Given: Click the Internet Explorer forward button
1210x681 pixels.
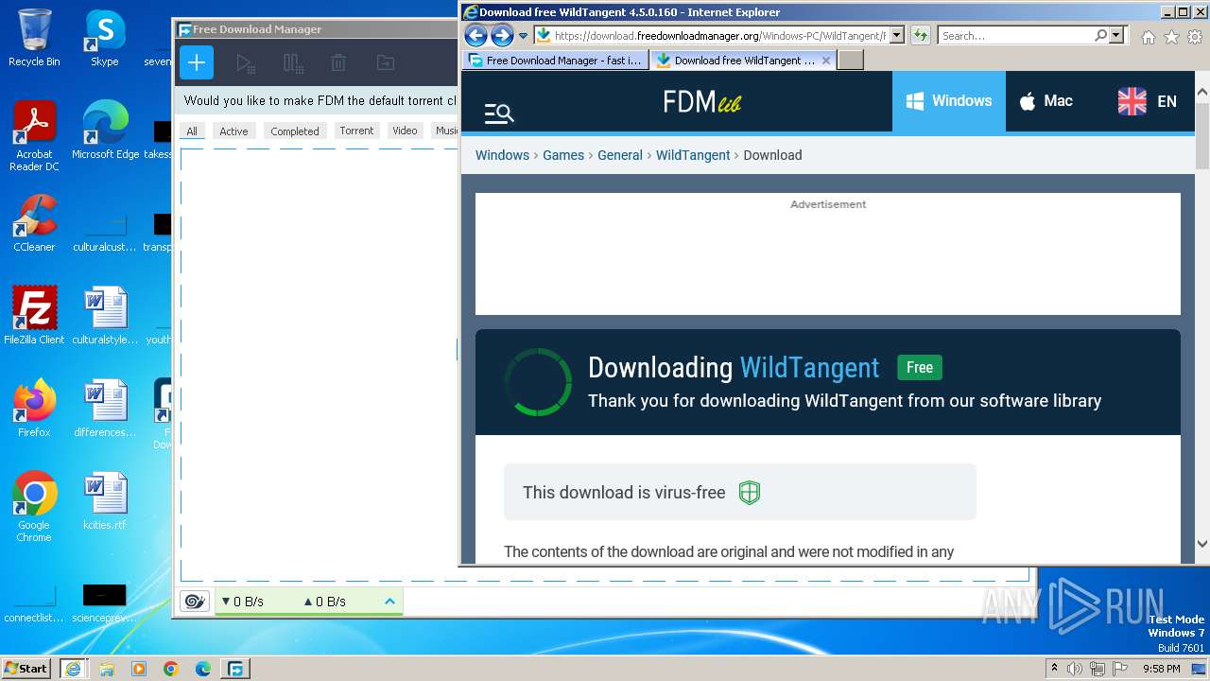Looking at the screenshot, I should click(x=502, y=36).
